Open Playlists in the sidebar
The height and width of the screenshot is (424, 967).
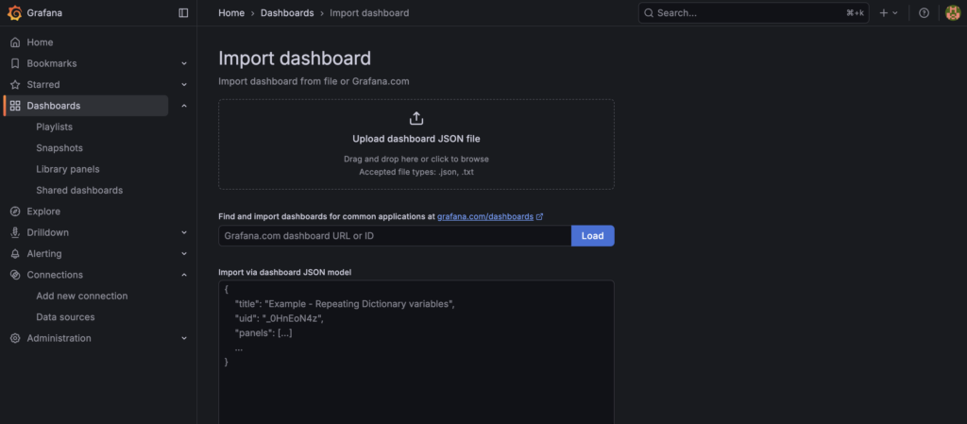54,127
